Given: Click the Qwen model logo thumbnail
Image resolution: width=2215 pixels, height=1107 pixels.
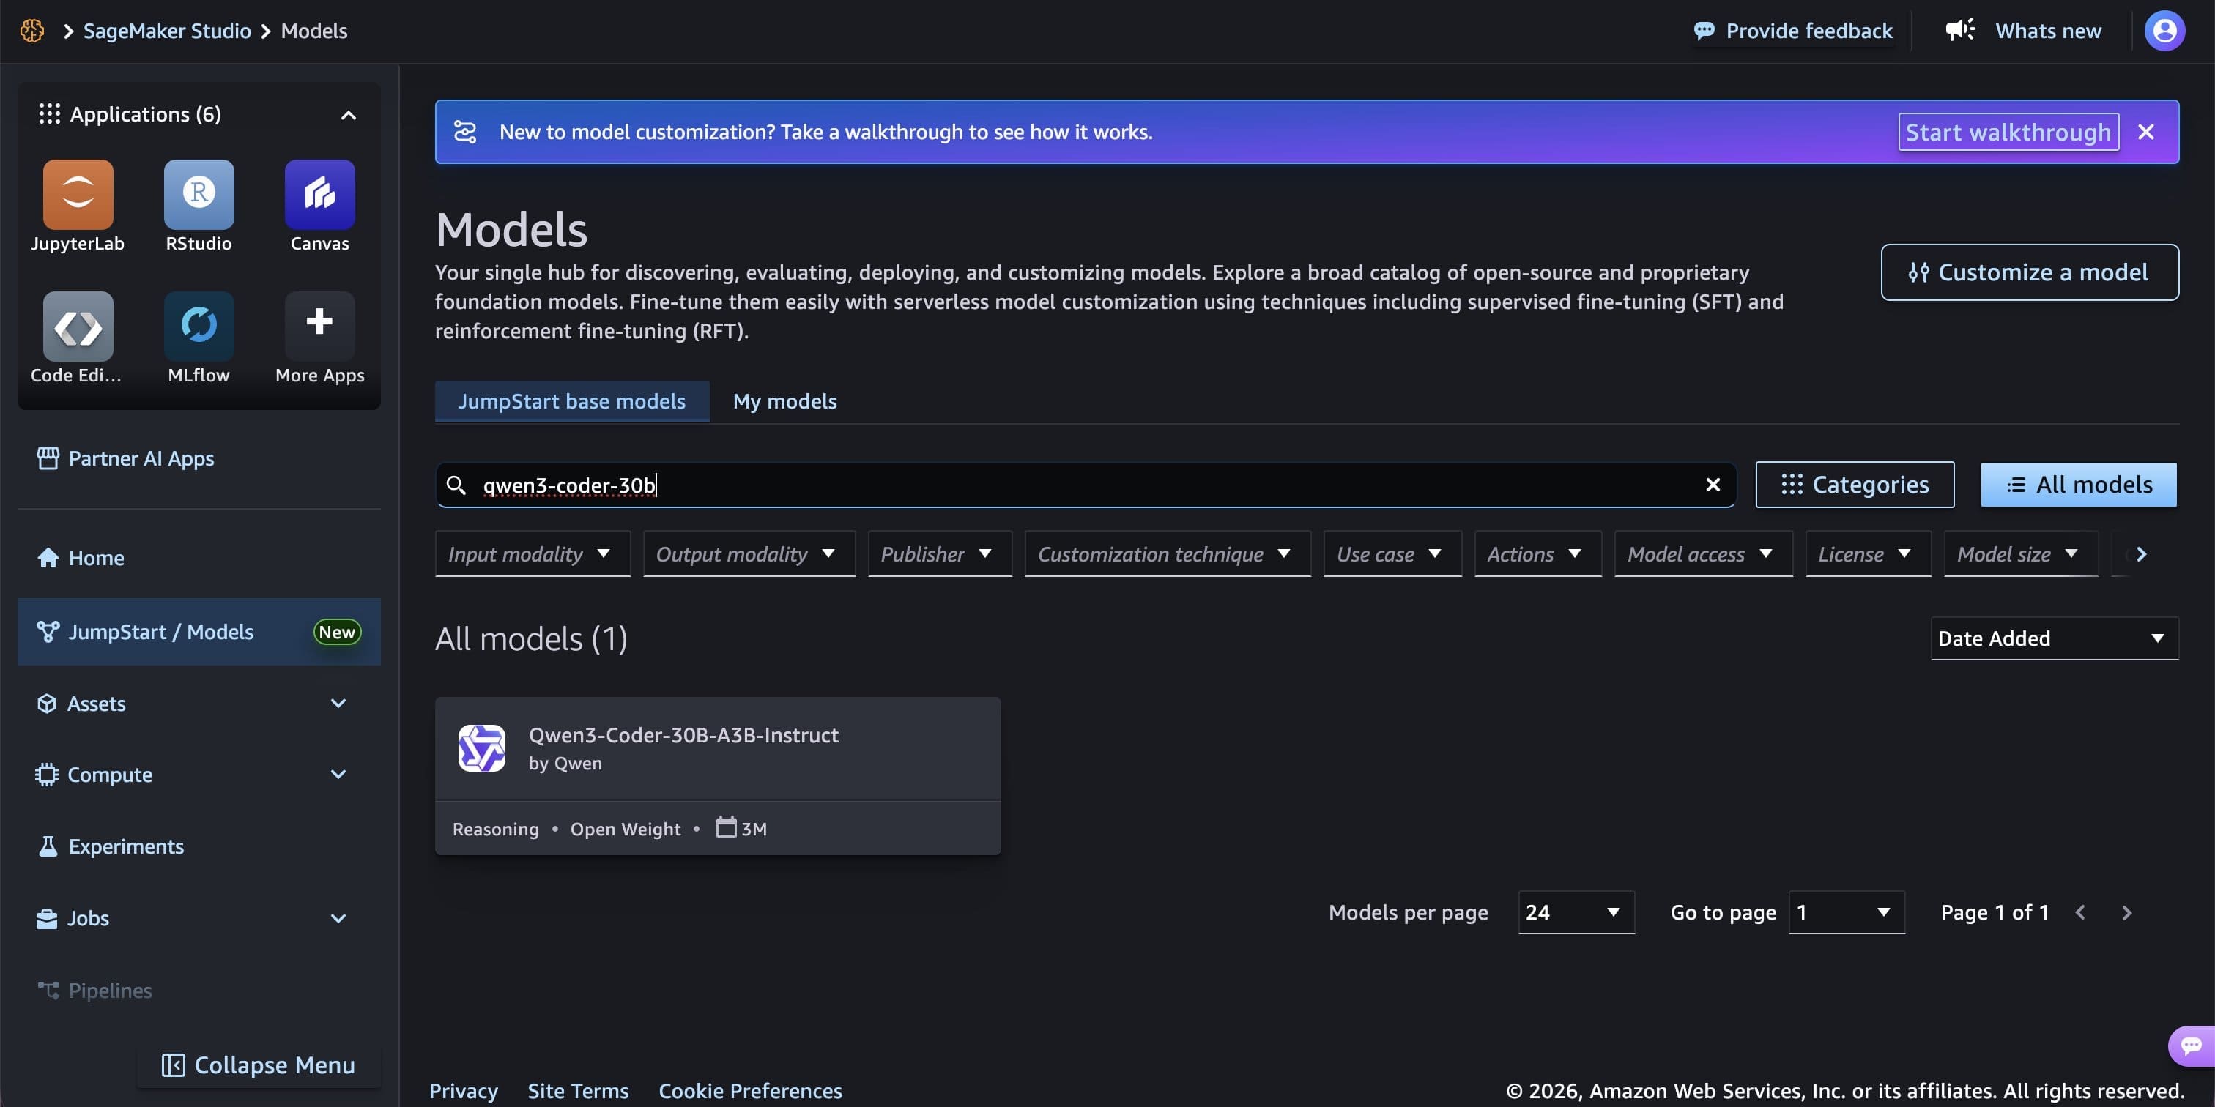Looking at the screenshot, I should click(x=481, y=748).
